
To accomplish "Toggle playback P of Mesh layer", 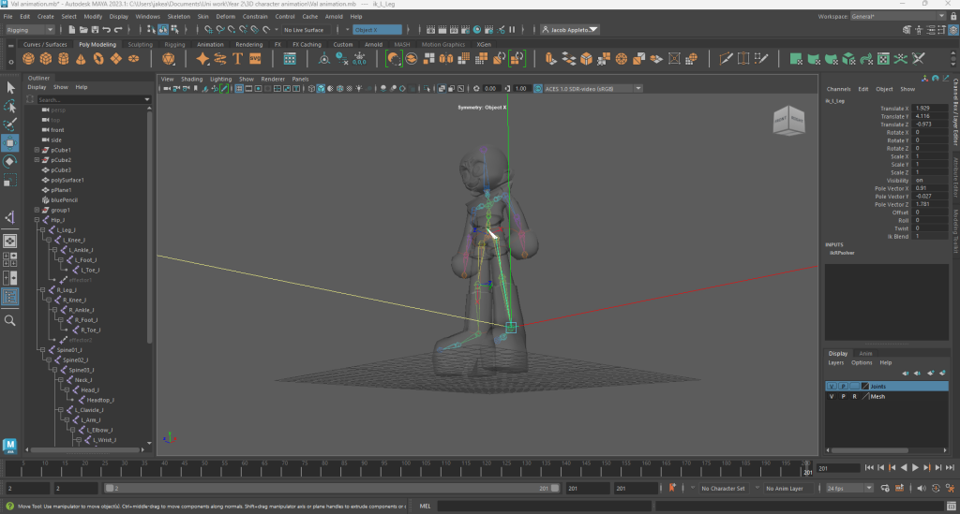I will [x=843, y=396].
